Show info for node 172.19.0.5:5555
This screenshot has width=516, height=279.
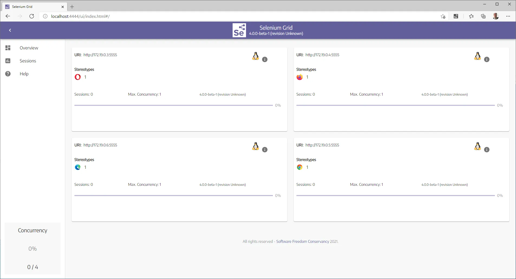pos(487,150)
